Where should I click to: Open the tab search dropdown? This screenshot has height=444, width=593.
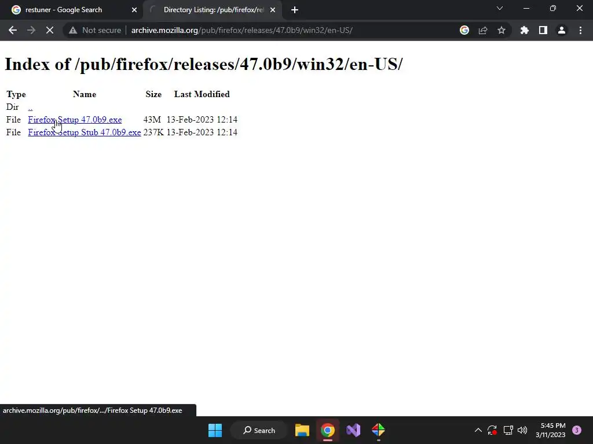[x=500, y=8]
